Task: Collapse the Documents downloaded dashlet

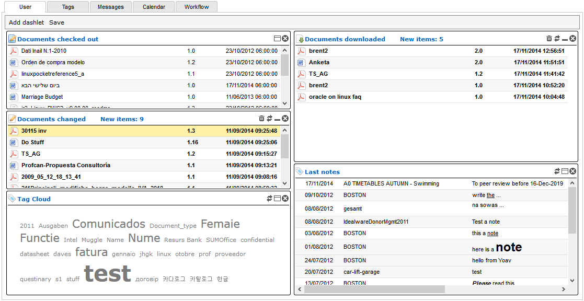Action: coord(564,38)
